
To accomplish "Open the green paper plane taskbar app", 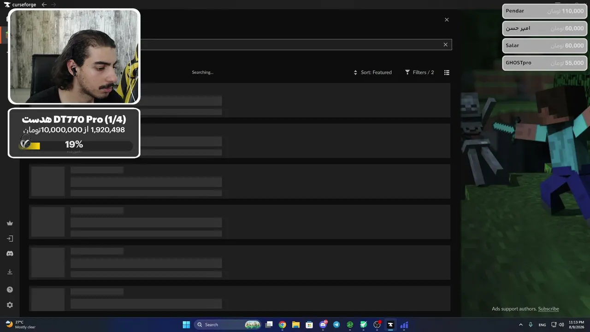I will pos(364,325).
